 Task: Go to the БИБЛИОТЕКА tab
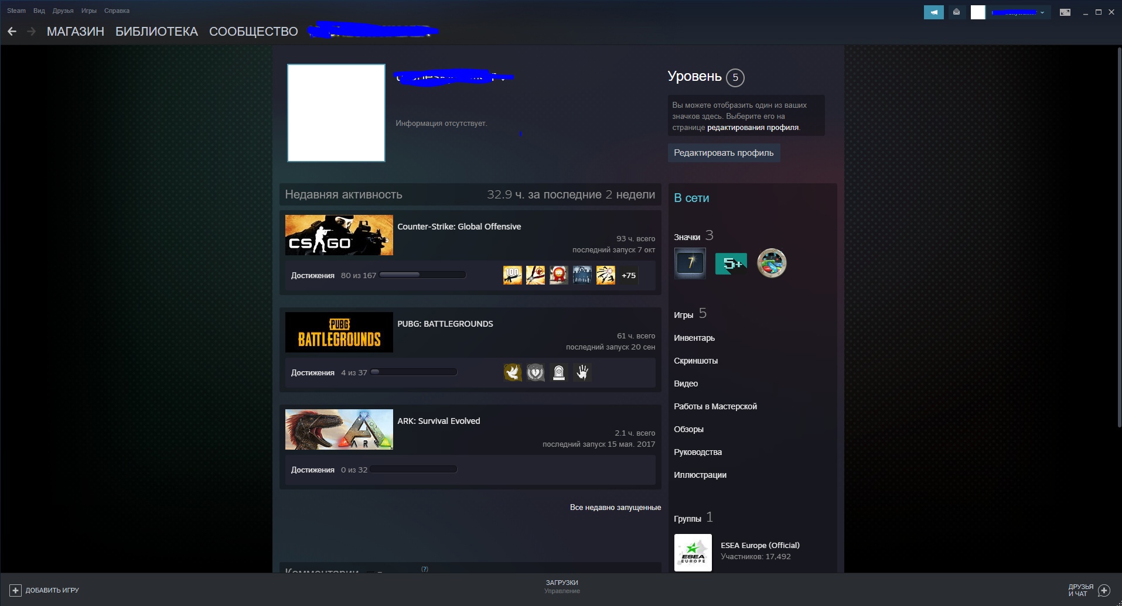point(156,32)
